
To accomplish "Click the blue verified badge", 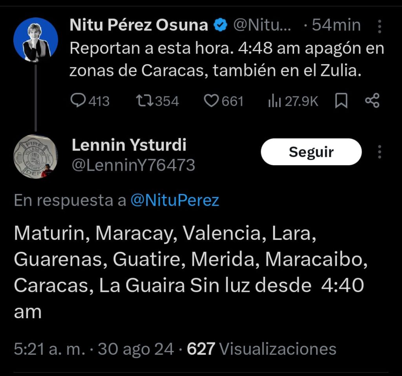I will [220, 26].
